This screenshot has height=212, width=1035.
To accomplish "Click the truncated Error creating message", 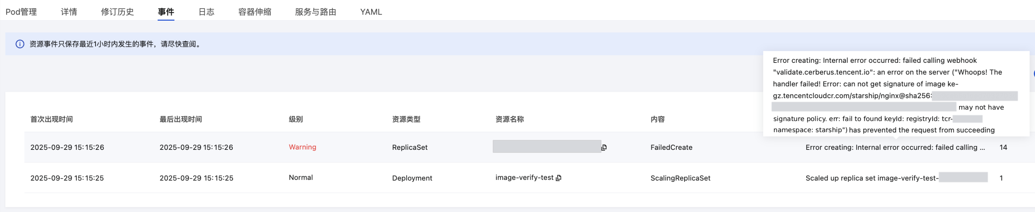I will click(x=895, y=148).
